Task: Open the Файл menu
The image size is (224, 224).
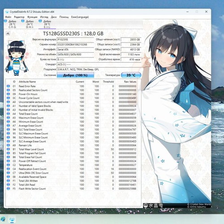Action: [x=8, y=17]
